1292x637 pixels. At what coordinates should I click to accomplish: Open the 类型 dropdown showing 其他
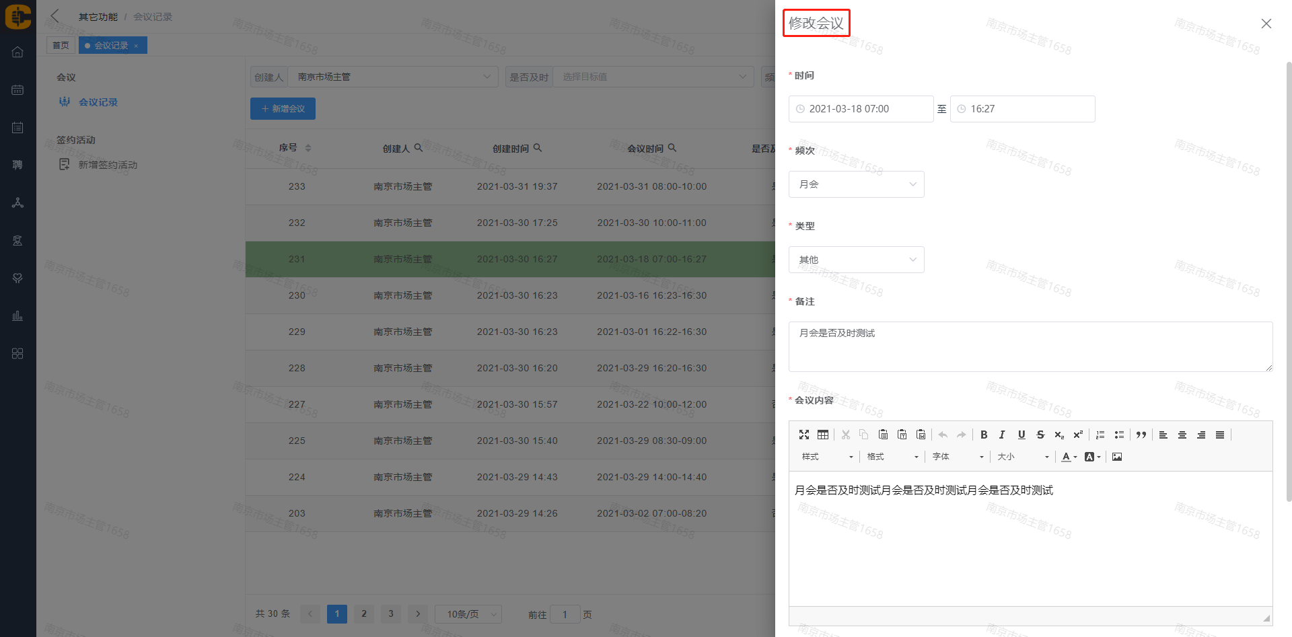coord(856,260)
